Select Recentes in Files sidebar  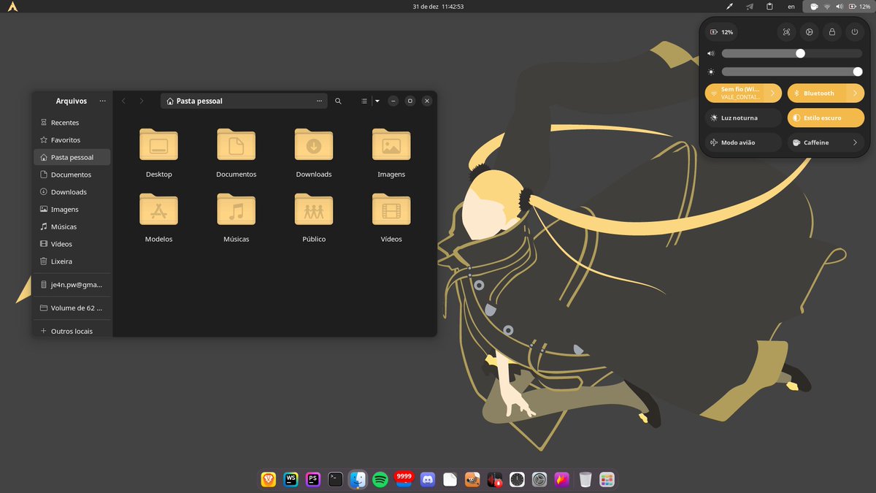(72, 123)
